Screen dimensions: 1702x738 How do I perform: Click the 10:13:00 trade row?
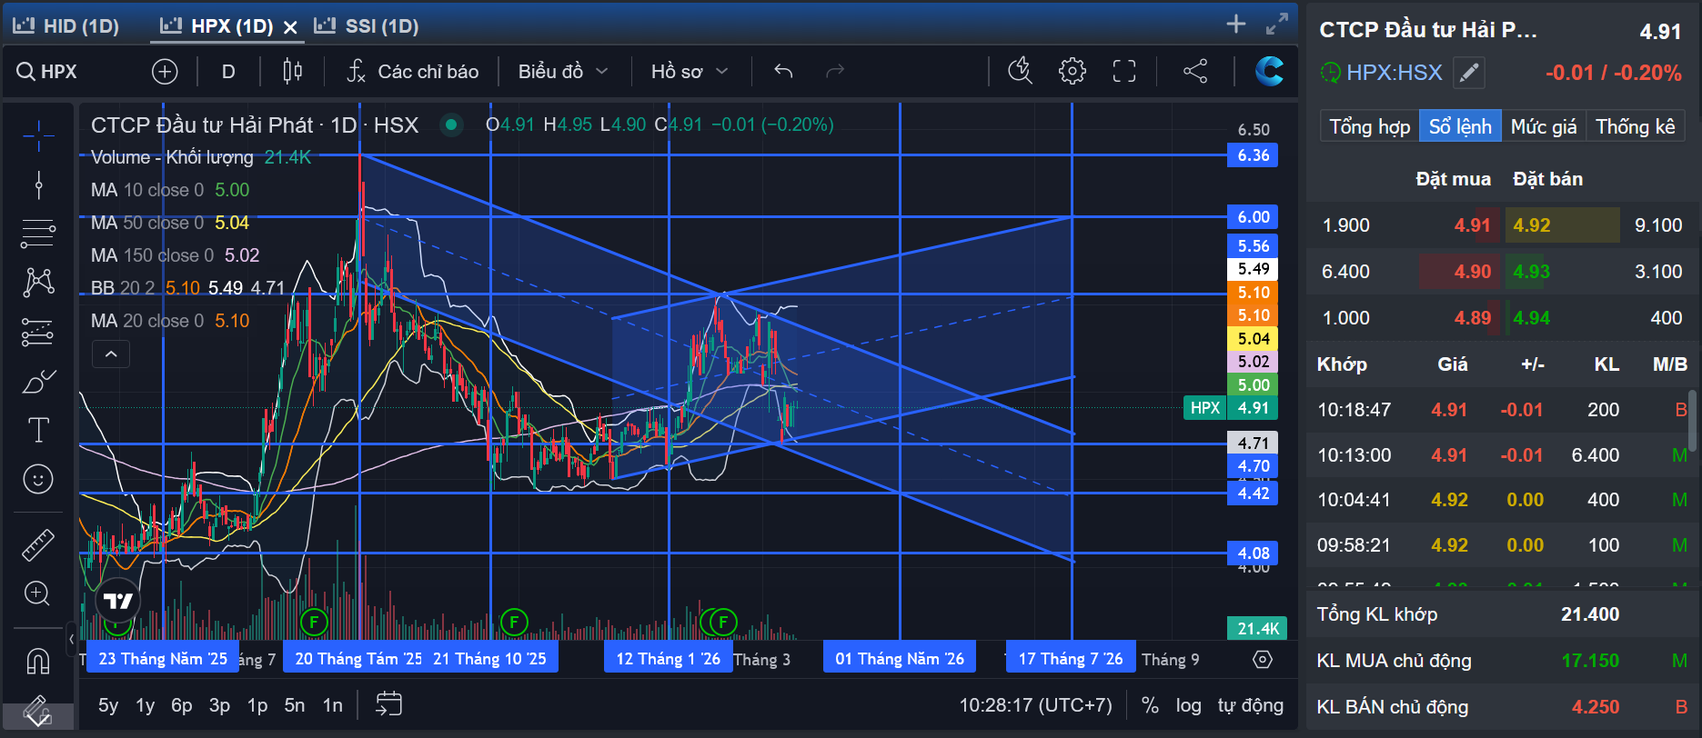pos(1498,455)
